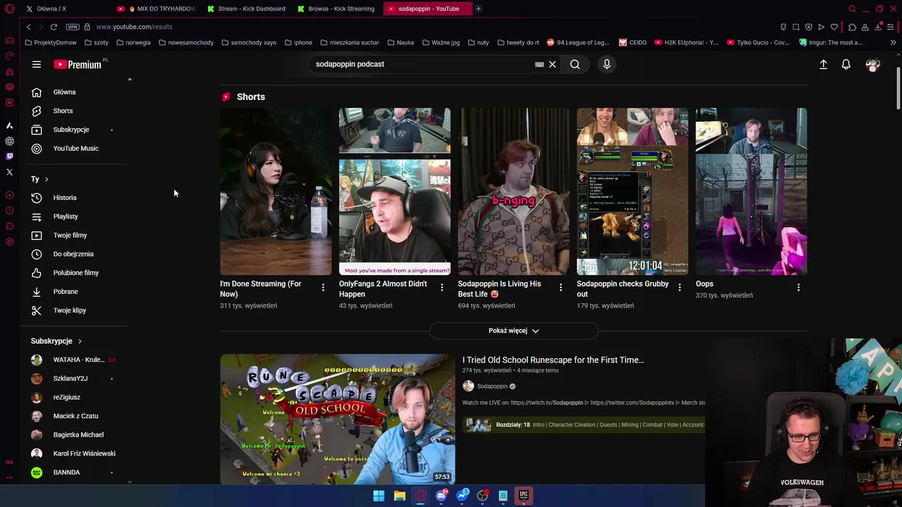Click the Opera GX logo menu
The image size is (902, 507).
tap(9, 8)
